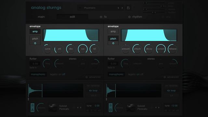
Task: Click the left flutter fade in value 0.00
Action: [35, 64]
